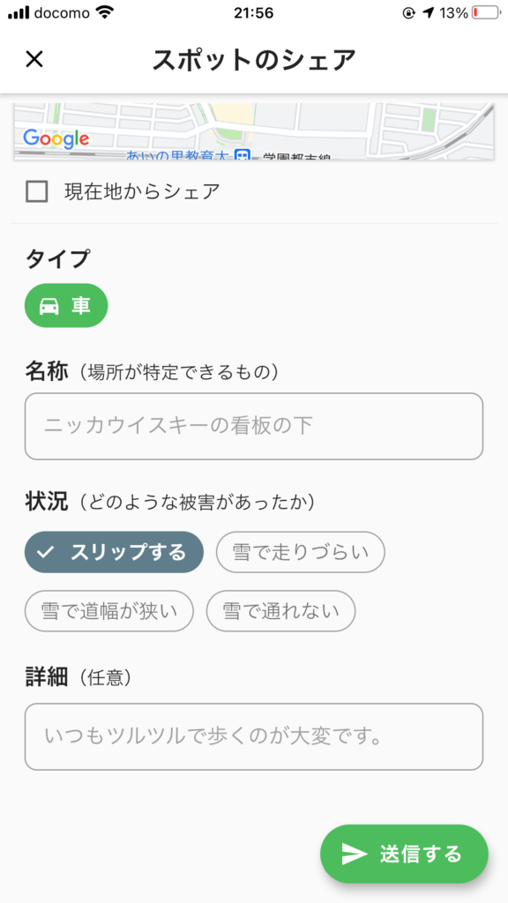This screenshot has width=508, height=903.
Task: Select the 雪で走りづらい status chip
Action: (300, 552)
